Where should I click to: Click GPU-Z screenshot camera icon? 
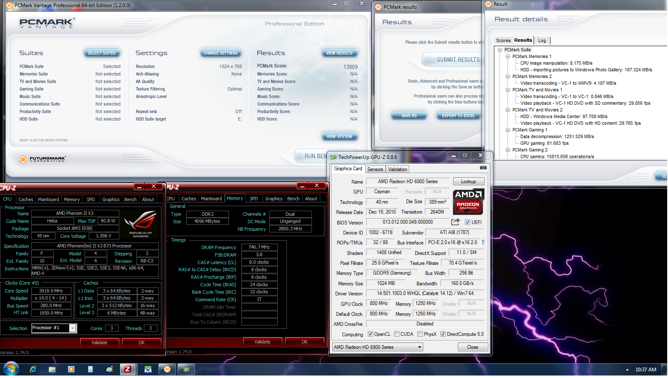click(x=483, y=167)
